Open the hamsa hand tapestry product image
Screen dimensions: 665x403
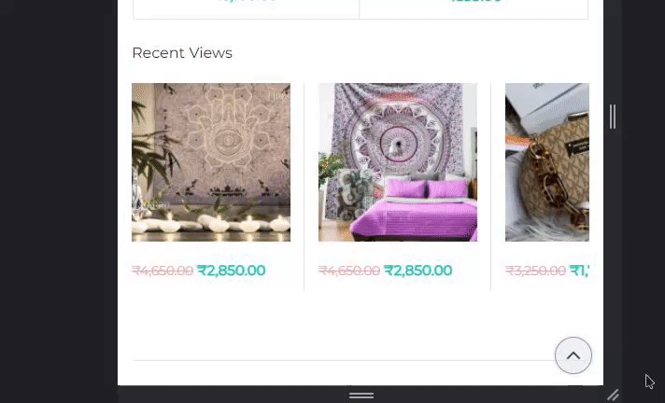coord(211,162)
